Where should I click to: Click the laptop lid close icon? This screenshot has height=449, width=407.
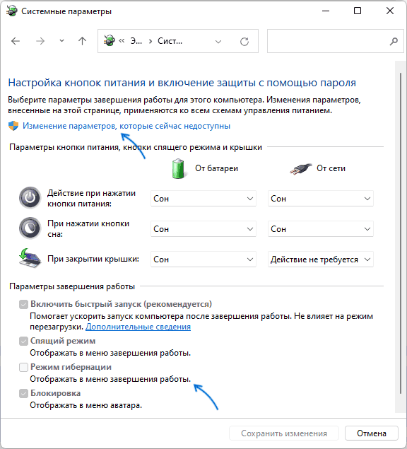(30, 258)
